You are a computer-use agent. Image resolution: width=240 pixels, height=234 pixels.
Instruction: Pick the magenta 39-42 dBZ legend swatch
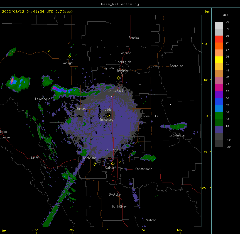219,88
